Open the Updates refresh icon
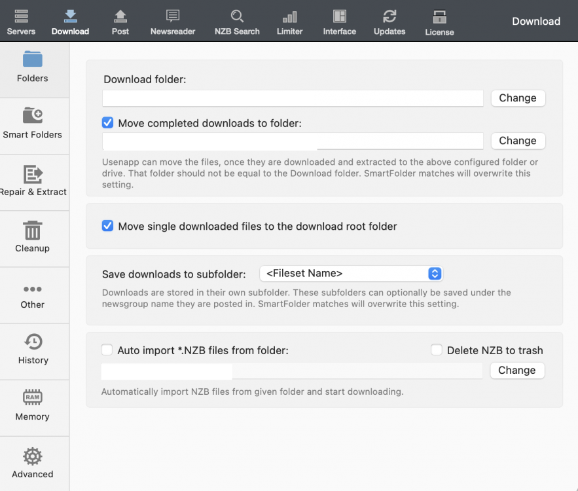Image resolution: width=578 pixels, height=491 pixels. (x=389, y=17)
